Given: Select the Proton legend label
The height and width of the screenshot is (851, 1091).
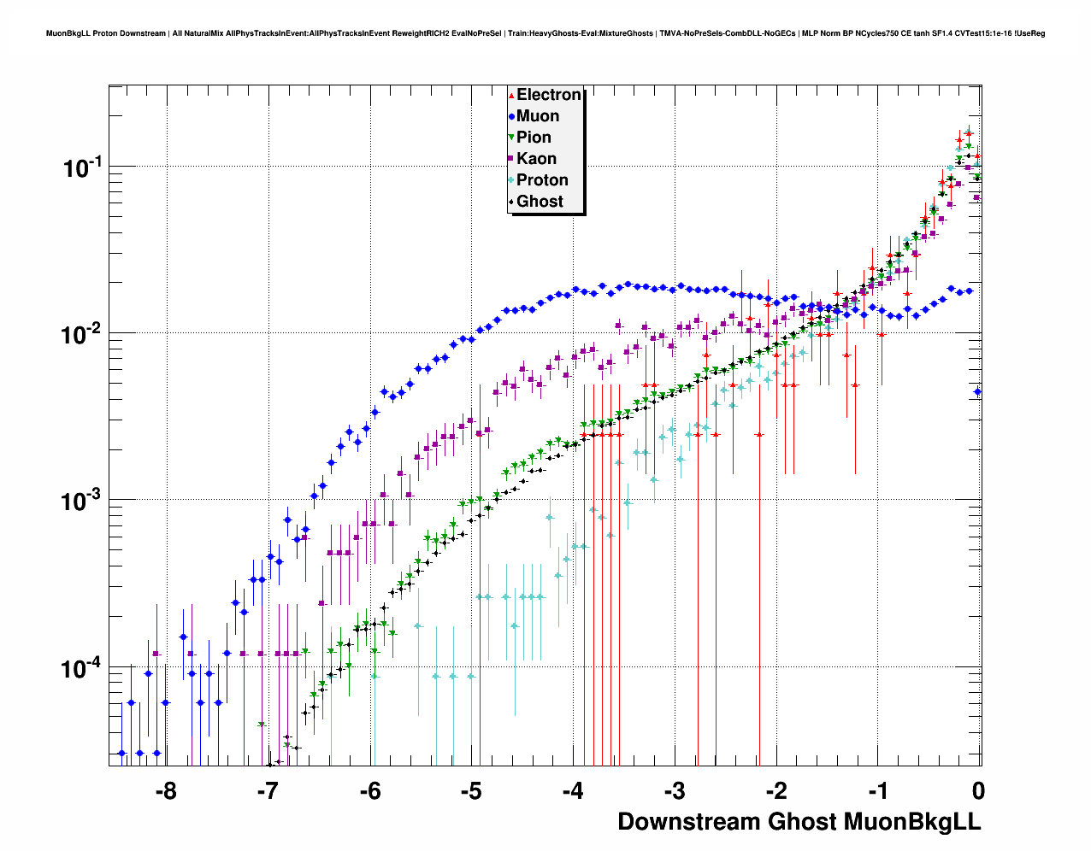Looking at the screenshot, I should pyautogui.click(x=542, y=180).
